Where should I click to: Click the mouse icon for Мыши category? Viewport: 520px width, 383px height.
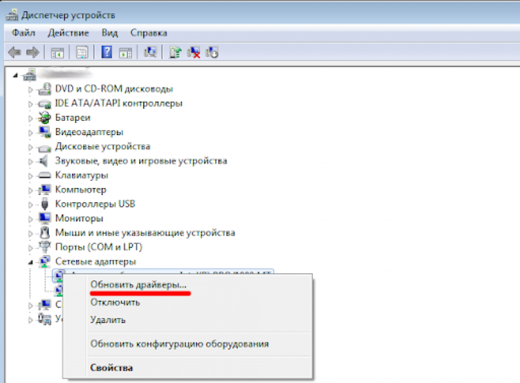click(44, 232)
